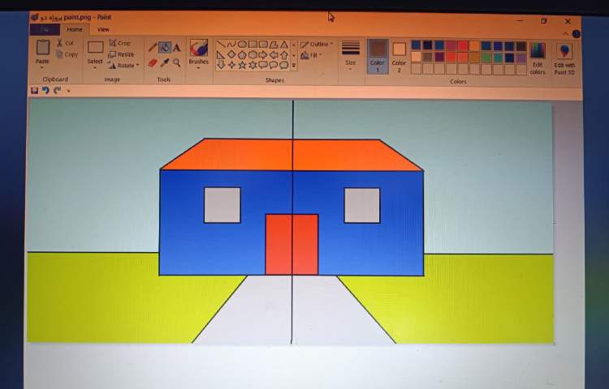Collapse the ribbon with the chevron

pyautogui.click(x=566, y=34)
